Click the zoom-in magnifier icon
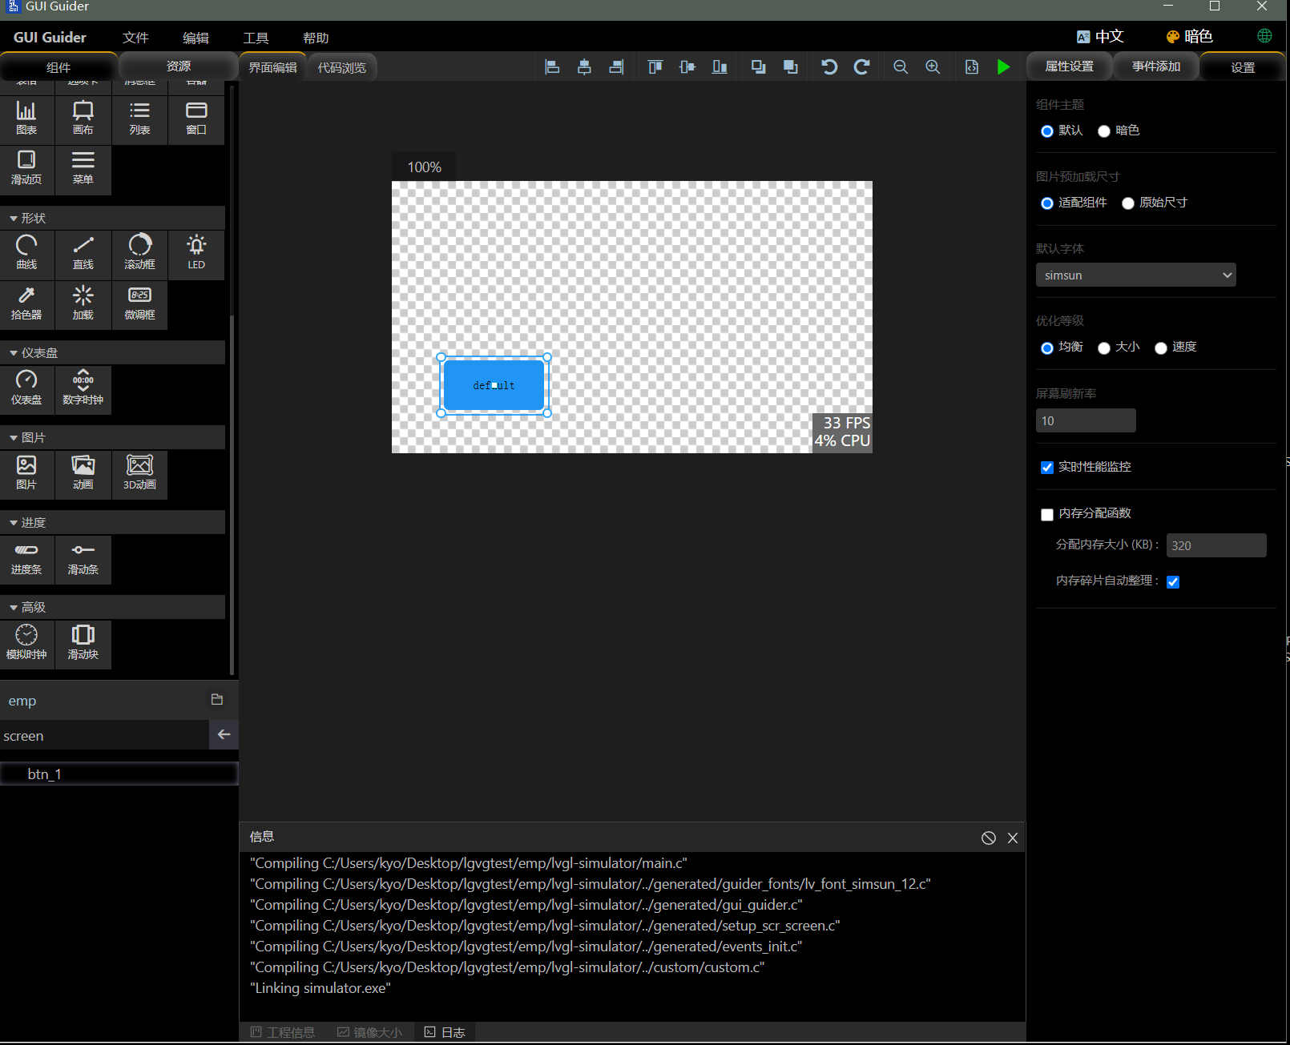1290x1045 pixels. 932,66
